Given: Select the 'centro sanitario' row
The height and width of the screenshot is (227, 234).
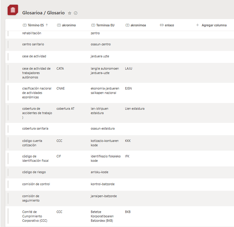Looking at the screenshot, I should click(9, 44).
